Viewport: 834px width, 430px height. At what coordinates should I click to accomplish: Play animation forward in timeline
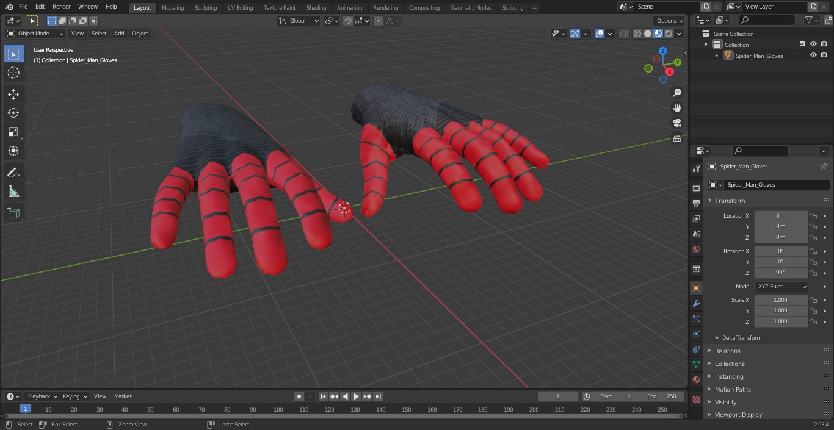(x=356, y=396)
